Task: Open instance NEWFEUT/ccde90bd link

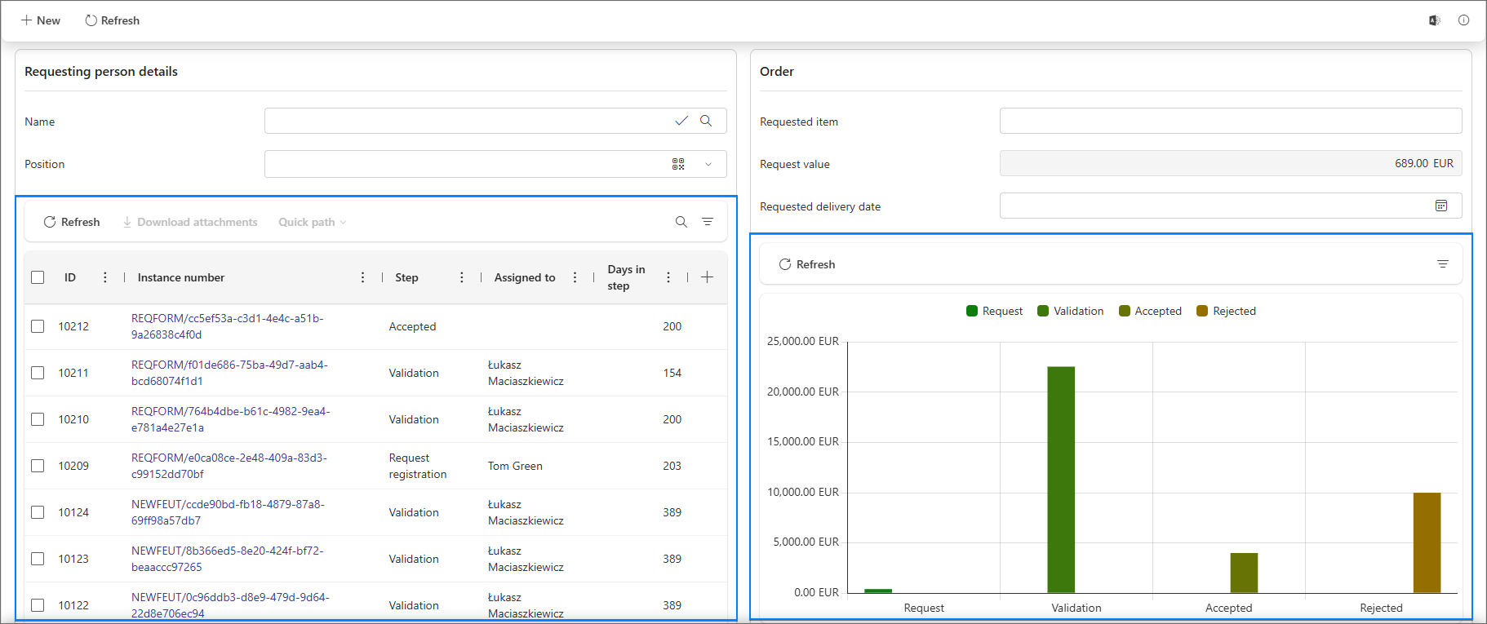Action: 228,512
